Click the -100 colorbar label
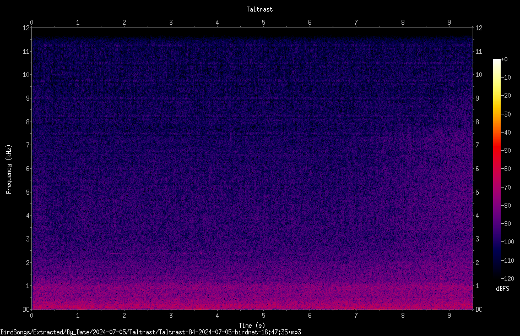The width and height of the screenshot is (520, 336). [x=507, y=242]
